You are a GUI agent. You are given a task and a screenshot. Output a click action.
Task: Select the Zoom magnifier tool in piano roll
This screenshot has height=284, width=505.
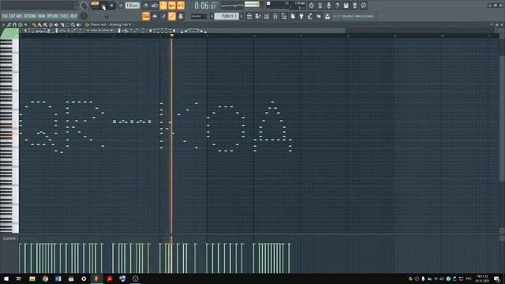[73, 24]
